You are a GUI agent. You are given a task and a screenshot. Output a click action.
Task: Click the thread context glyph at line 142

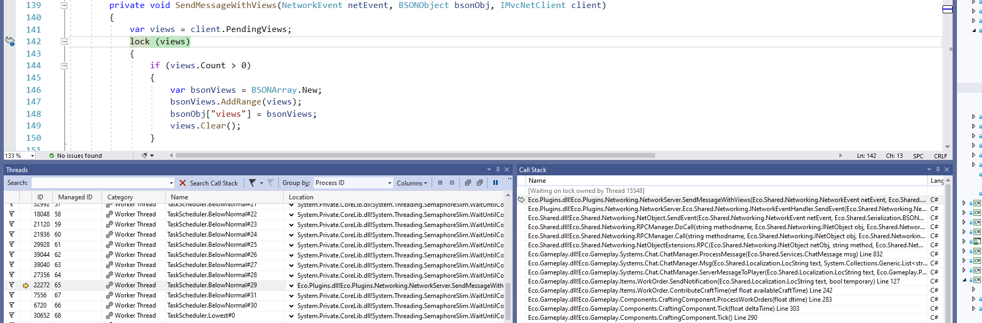pos(10,41)
